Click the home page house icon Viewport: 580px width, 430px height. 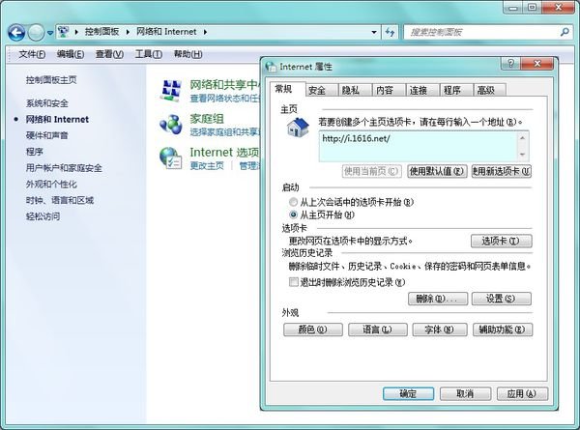tap(298, 128)
